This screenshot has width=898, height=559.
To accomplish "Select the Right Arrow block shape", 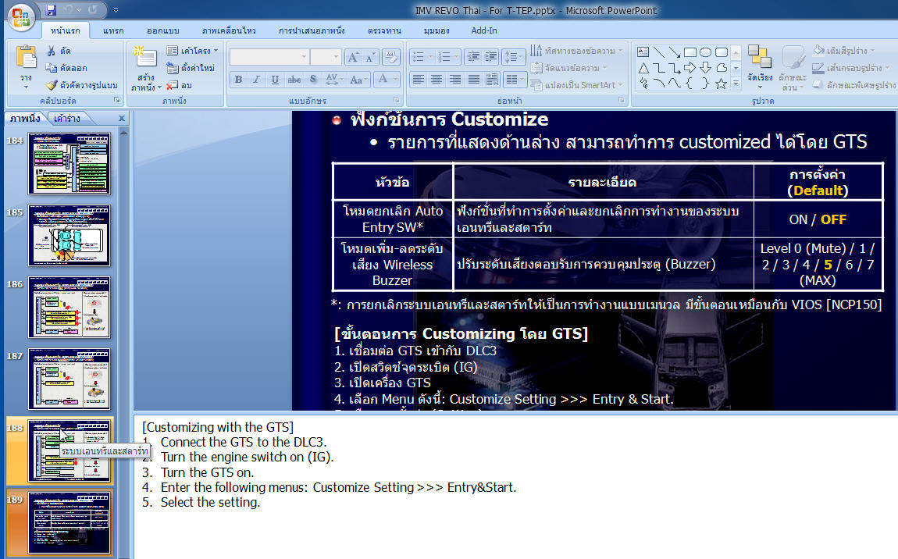I will 690,68.
